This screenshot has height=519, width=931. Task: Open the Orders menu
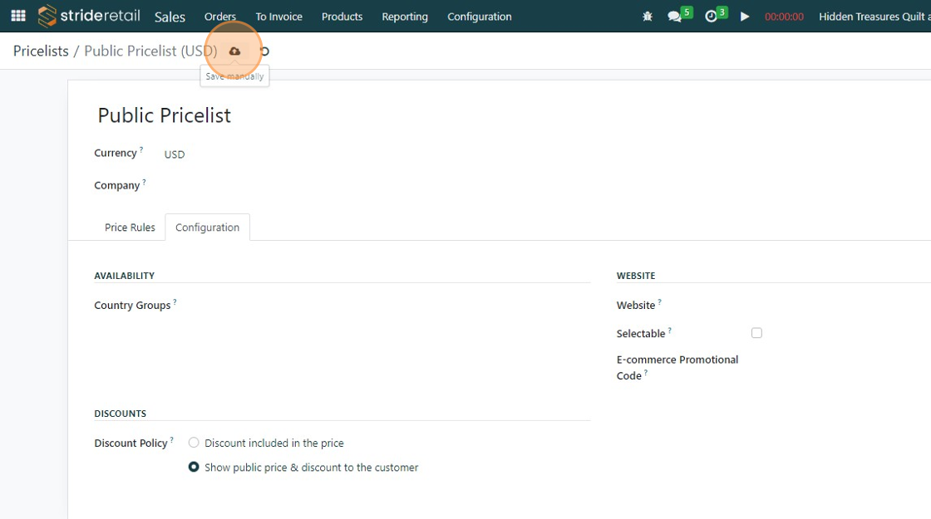coord(220,17)
